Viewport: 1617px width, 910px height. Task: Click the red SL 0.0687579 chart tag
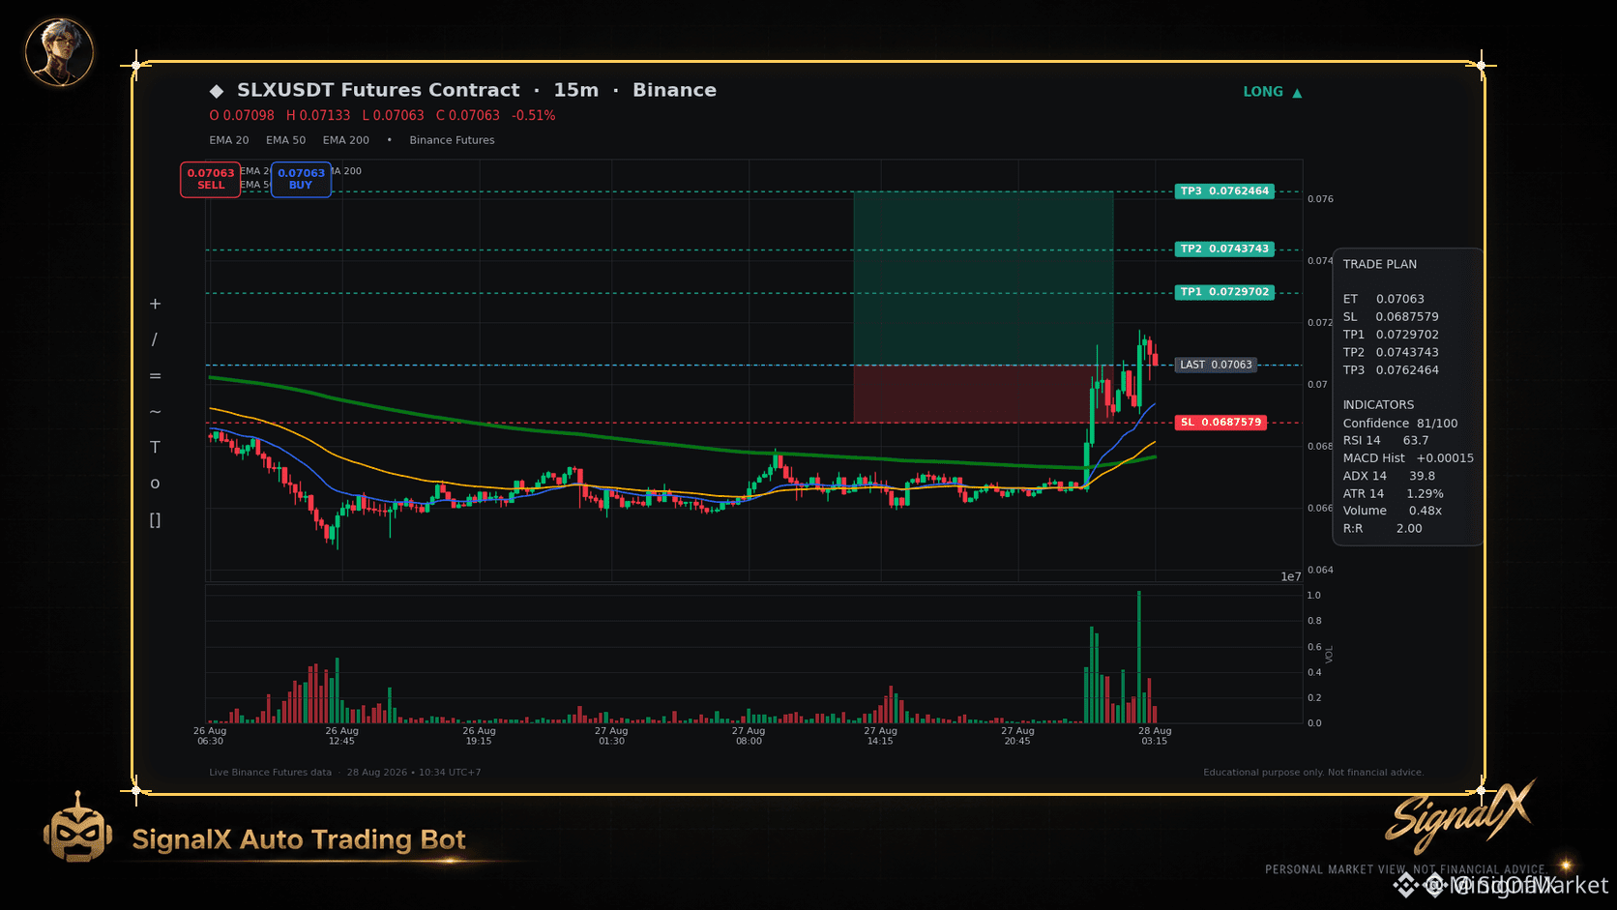(1221, 423)
